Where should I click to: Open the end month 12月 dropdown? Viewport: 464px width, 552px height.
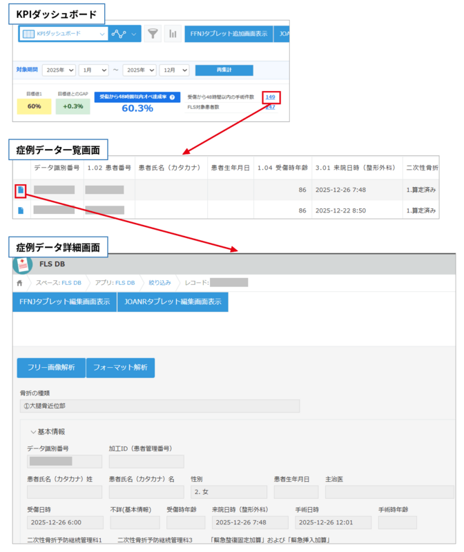click(175, 70)
